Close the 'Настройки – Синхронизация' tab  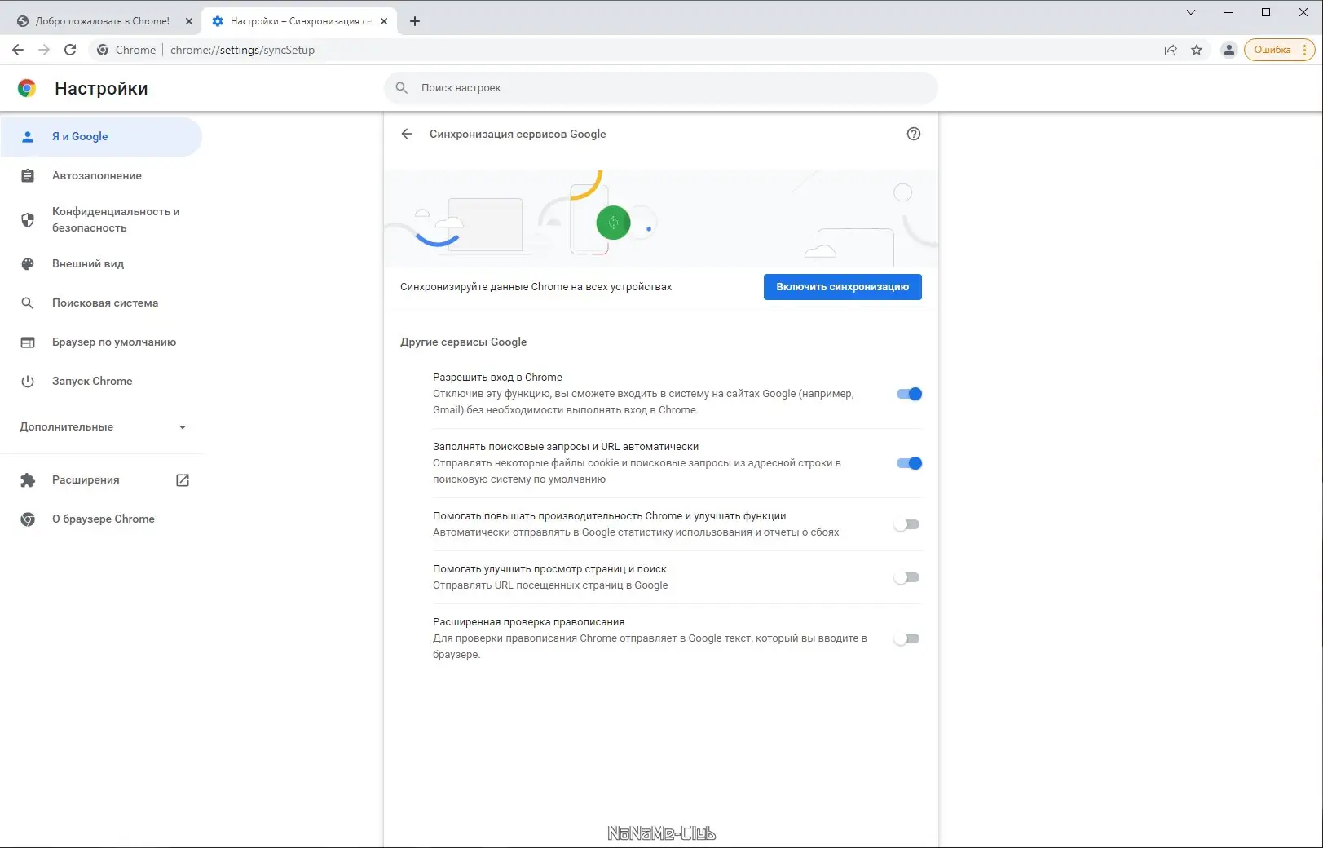click(384, 21)
